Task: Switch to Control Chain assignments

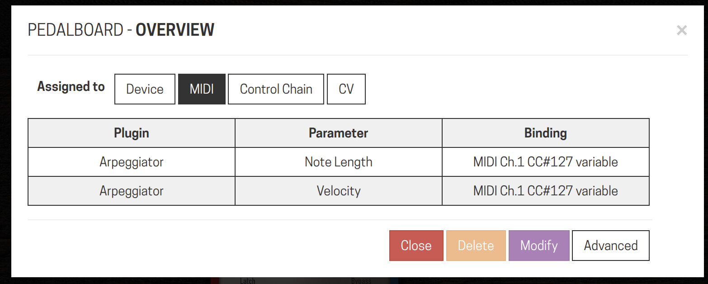Action: pyautogui.click(x=276, y=89)
